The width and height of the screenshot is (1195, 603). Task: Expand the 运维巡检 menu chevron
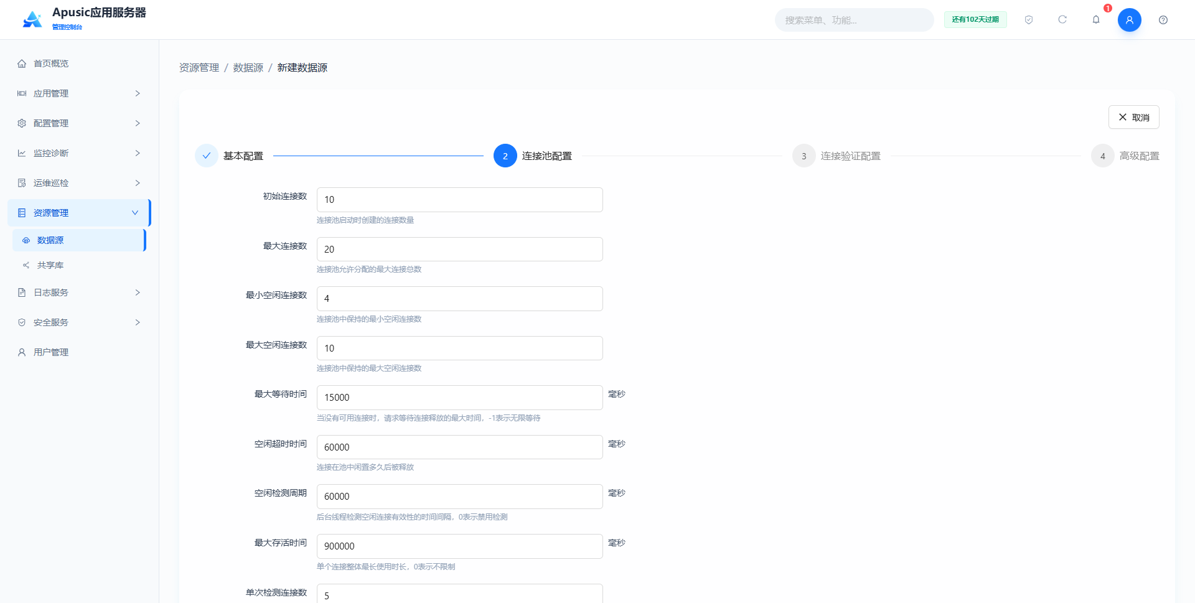(x=138, y=183)
